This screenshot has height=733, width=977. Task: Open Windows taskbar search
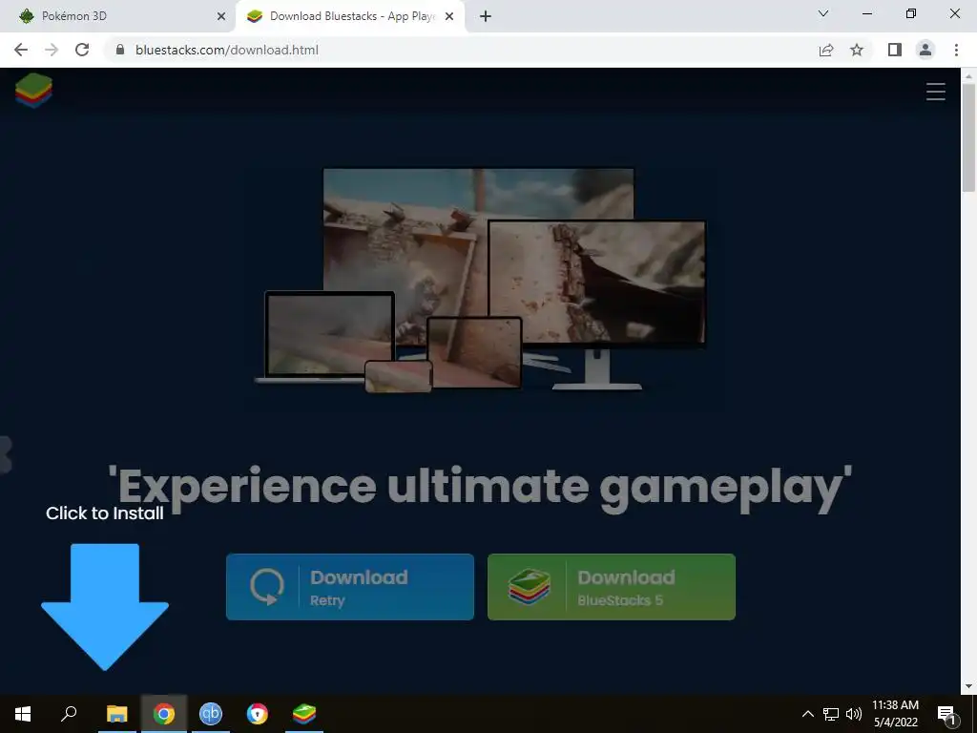(x=69, y=714)
